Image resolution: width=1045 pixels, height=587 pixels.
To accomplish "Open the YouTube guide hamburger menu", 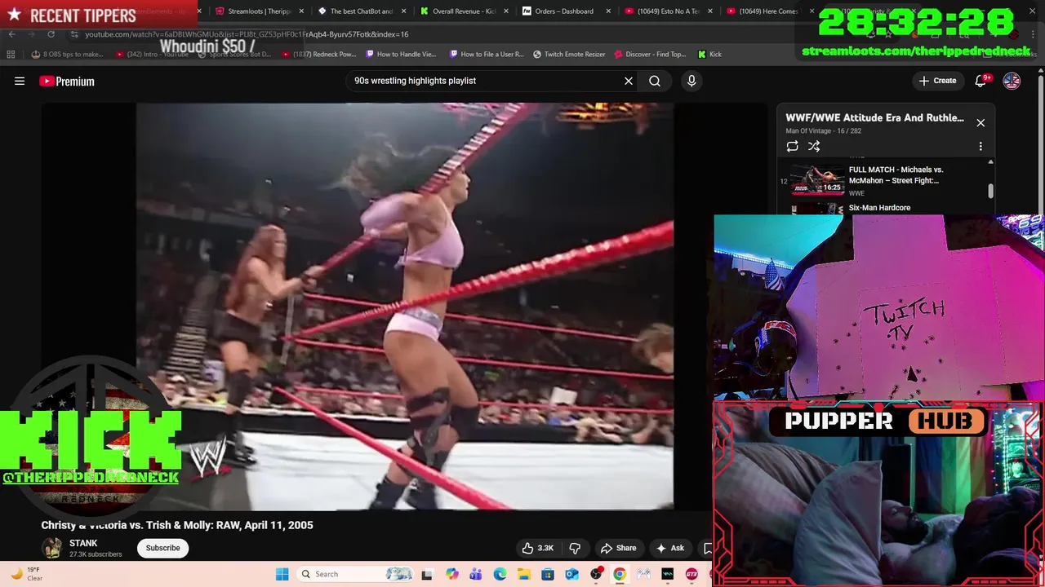I will click(20, 81).
